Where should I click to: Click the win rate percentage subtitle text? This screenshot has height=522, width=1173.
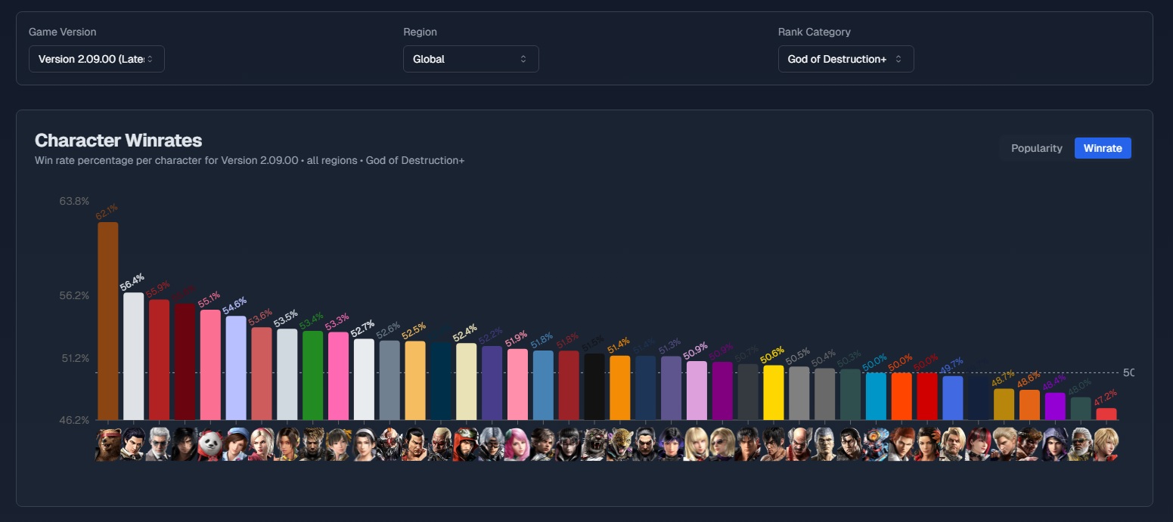250,161
